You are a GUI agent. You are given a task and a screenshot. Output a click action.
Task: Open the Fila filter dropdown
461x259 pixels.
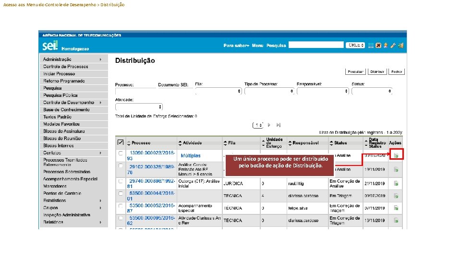click(218, 91)
